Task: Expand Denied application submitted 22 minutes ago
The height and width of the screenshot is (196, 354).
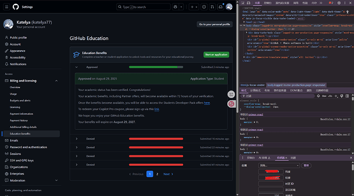Action: point(76,147)
